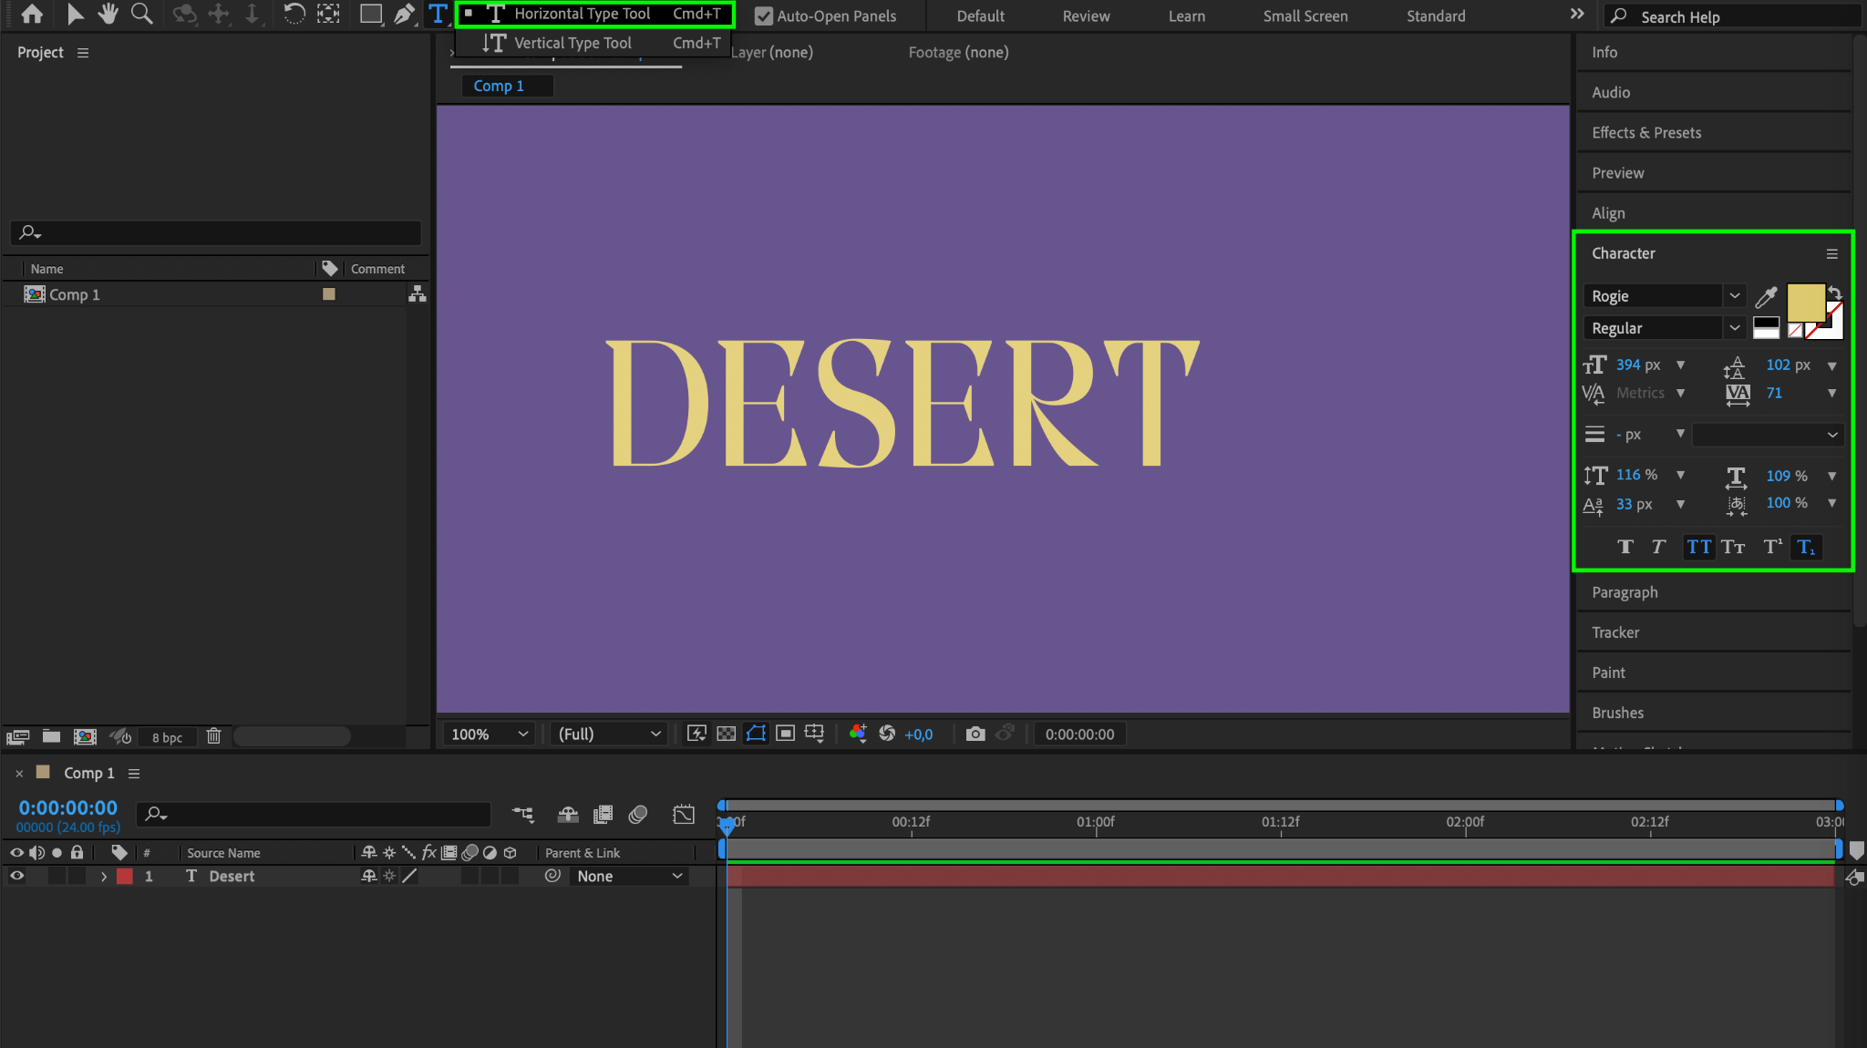Select the Hand tool
1867x1048 pixels.
(108, 14)
